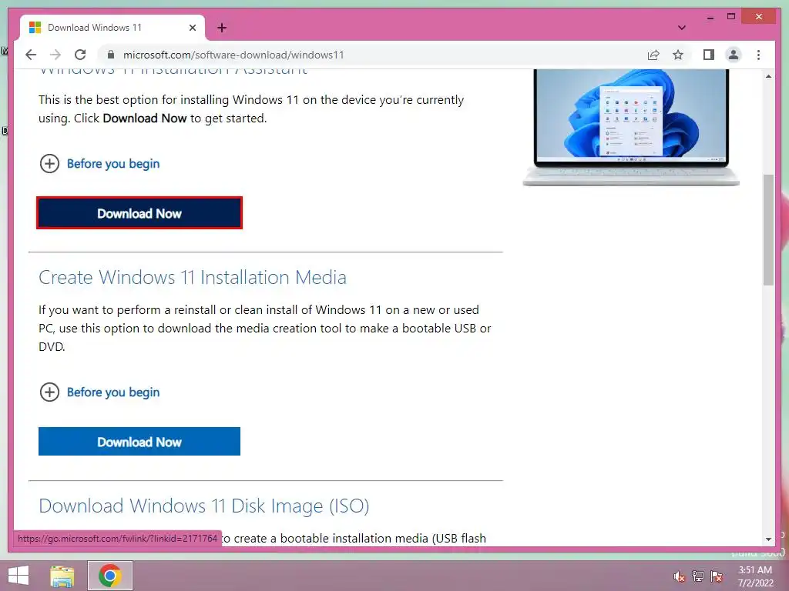Expand Before you begin under Installation Media
The image size is (789, 591).
99,392
